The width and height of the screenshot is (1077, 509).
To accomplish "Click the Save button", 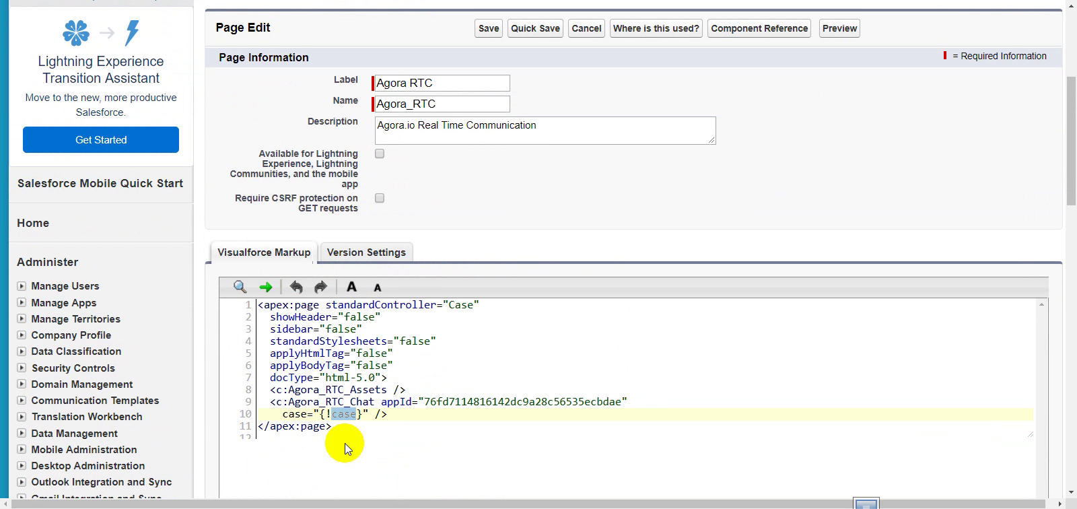I will pyautogui.click(x=489, y=28).
